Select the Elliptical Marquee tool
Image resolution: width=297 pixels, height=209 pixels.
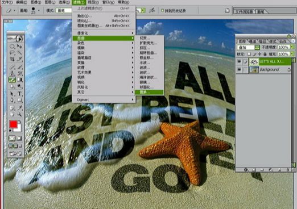[12, 46]
